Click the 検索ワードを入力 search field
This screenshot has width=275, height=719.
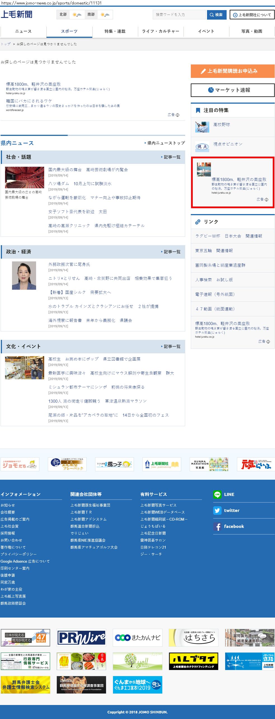[179, 15]
